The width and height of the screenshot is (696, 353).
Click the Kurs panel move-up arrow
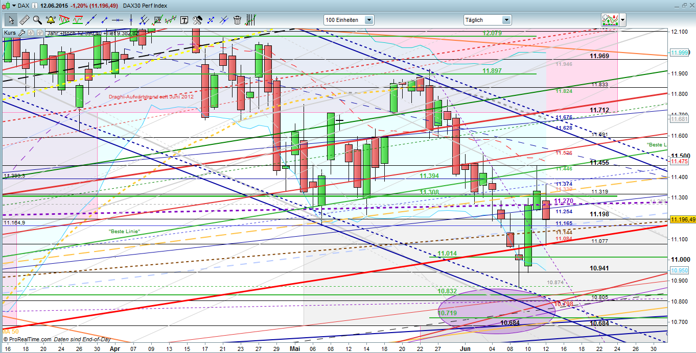tap(39, 33)
